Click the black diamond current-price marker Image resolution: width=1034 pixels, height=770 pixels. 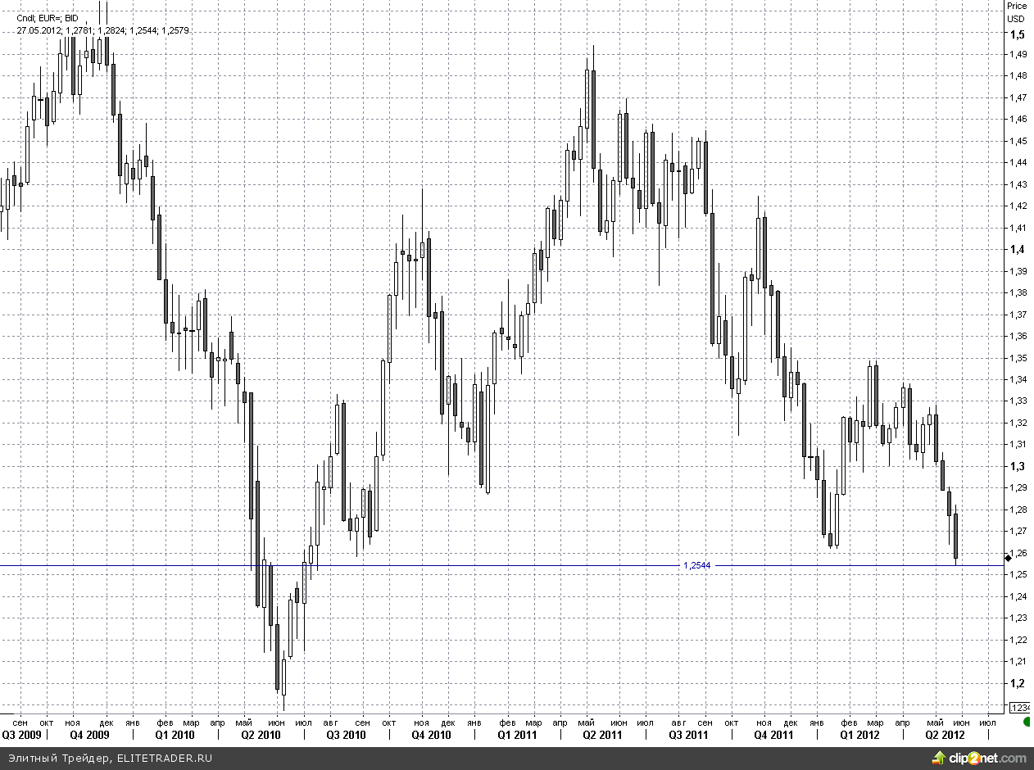(1008, 558)
